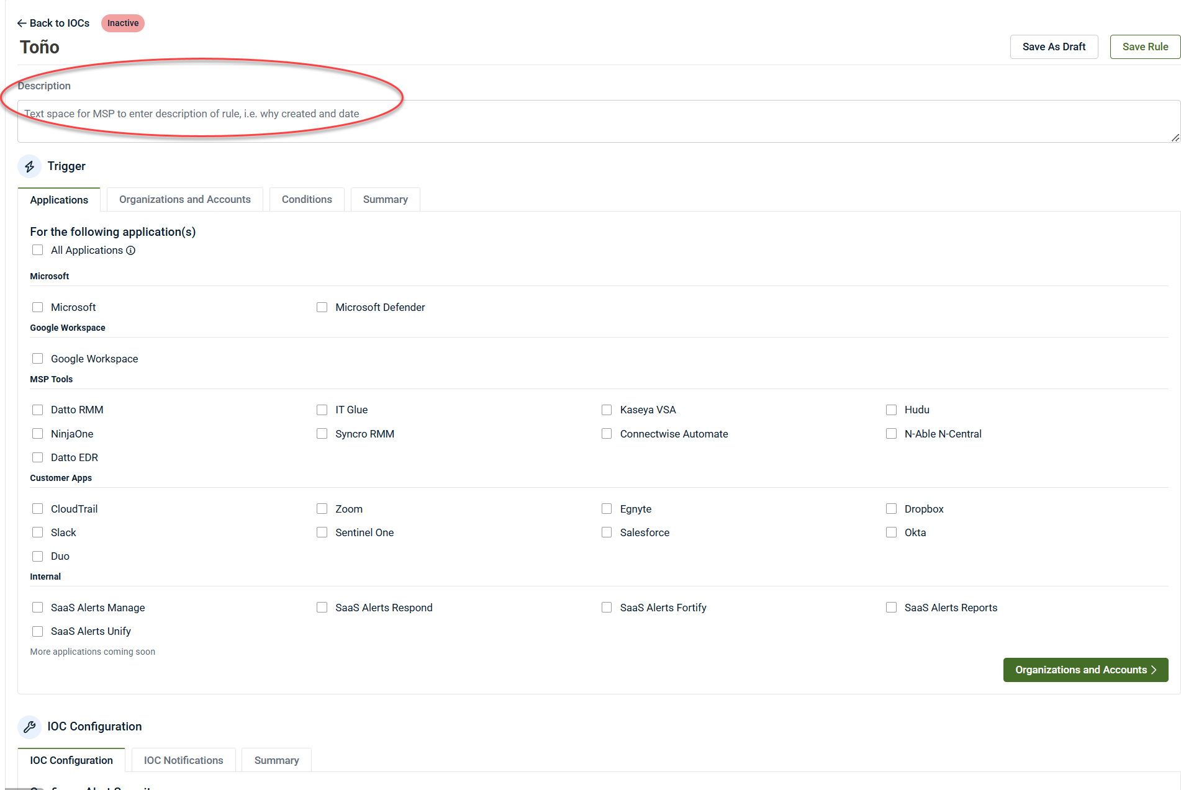Click the Inactive status badge
1181x790 pixels.
(x=123, y=23)
